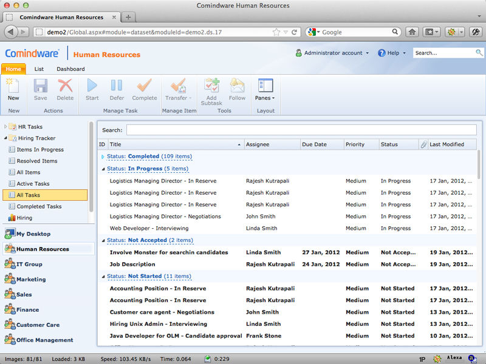This screenshot has width=486, height=364.
Task: Collapse the In Progress status group
Action: click(x=103, y=169)
